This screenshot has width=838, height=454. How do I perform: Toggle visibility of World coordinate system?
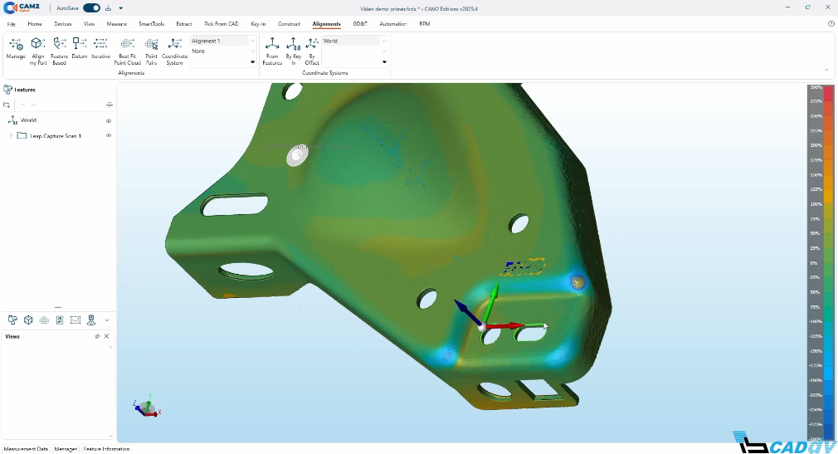pos(109,121)
